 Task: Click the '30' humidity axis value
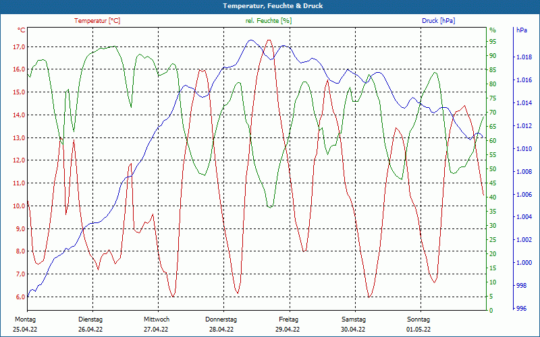[x=493, y=226]
